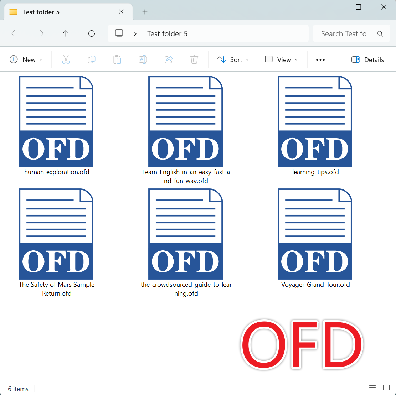Expand the New menu
This screenshot has height=395, width=396.
pyautogui.click(x=26, y=59)
